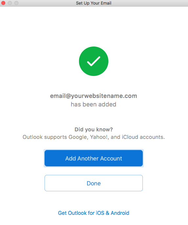The height and width of the screenshot is (225, 188).
Task: Open Get Outlook for iOS & Android link
Action: tap(94, 213)
